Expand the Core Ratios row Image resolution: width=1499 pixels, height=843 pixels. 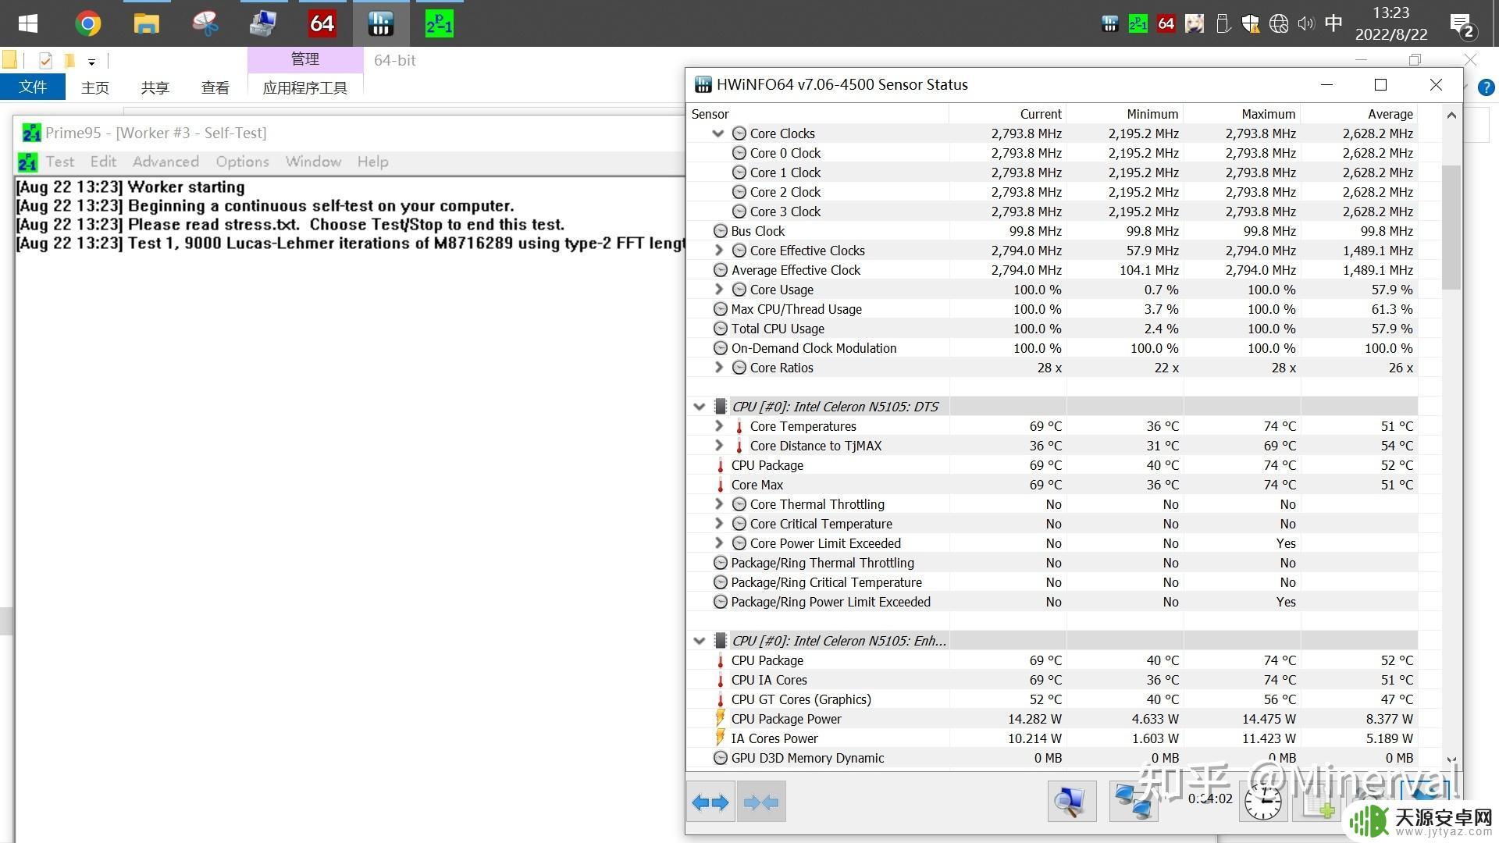pos(718,368)
